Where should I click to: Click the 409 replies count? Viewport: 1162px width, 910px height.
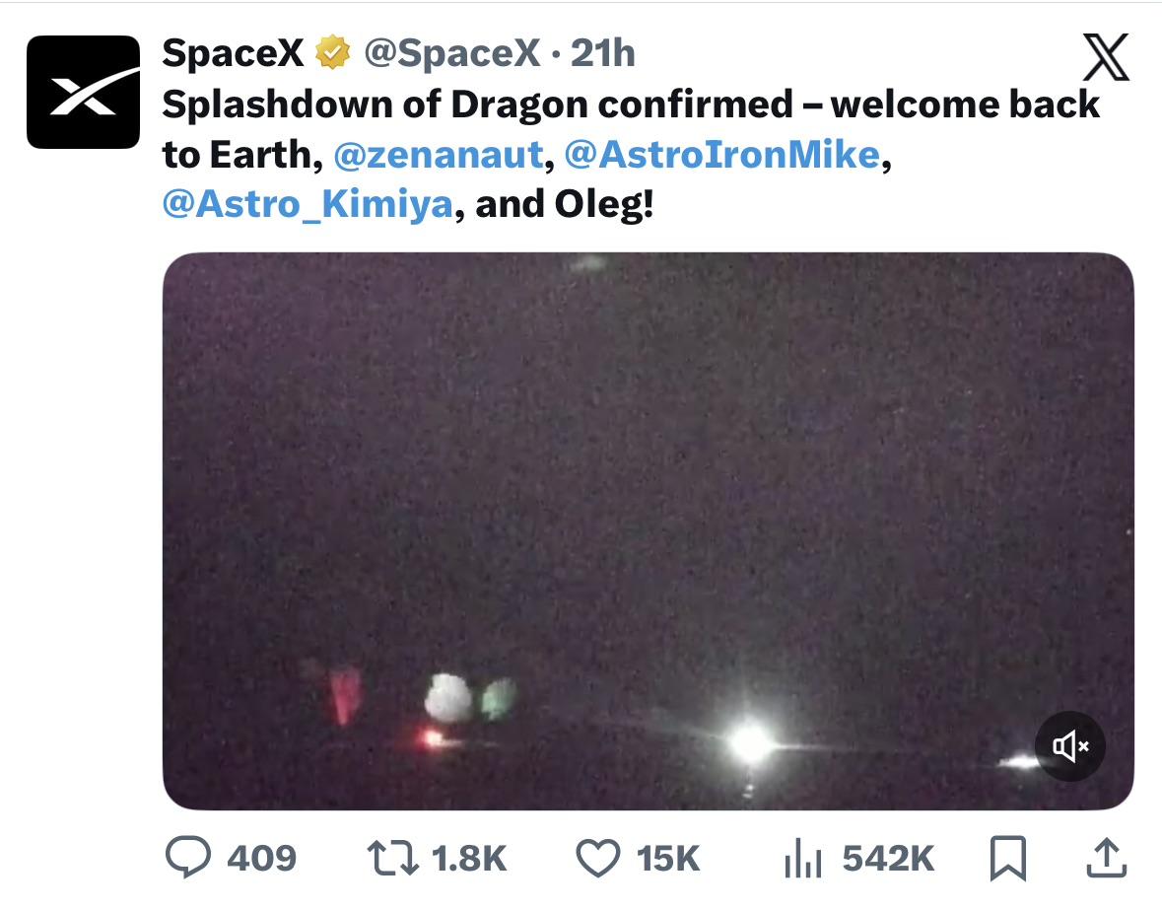261,858
